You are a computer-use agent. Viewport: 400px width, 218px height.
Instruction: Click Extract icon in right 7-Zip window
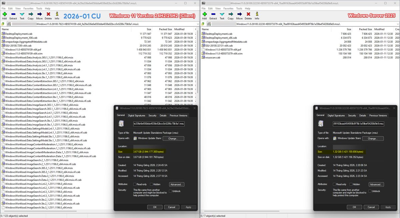point(213,14)
